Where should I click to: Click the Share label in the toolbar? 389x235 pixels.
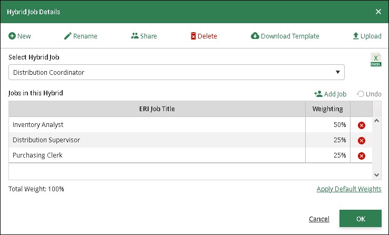pos(148,36)
